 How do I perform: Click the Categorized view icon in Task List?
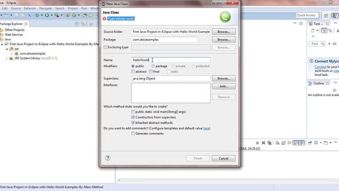pos(324,31)
